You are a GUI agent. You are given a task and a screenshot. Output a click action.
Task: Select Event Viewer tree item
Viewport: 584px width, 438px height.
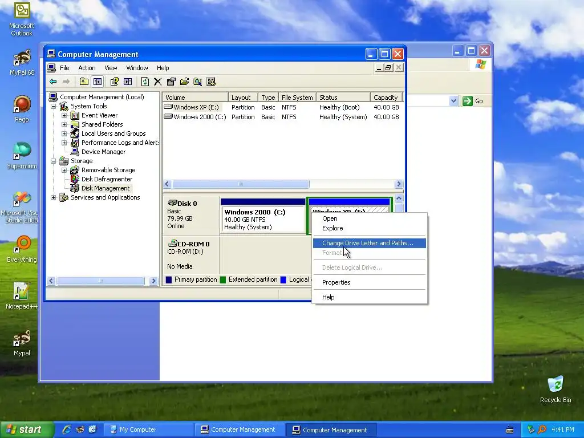(x=99, y=115)
